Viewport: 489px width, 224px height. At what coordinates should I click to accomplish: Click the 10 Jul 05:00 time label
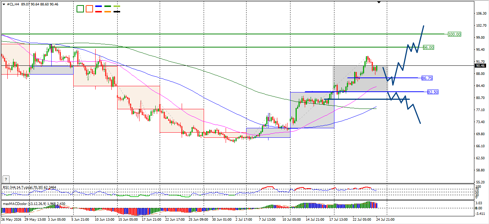coord(292,220)
